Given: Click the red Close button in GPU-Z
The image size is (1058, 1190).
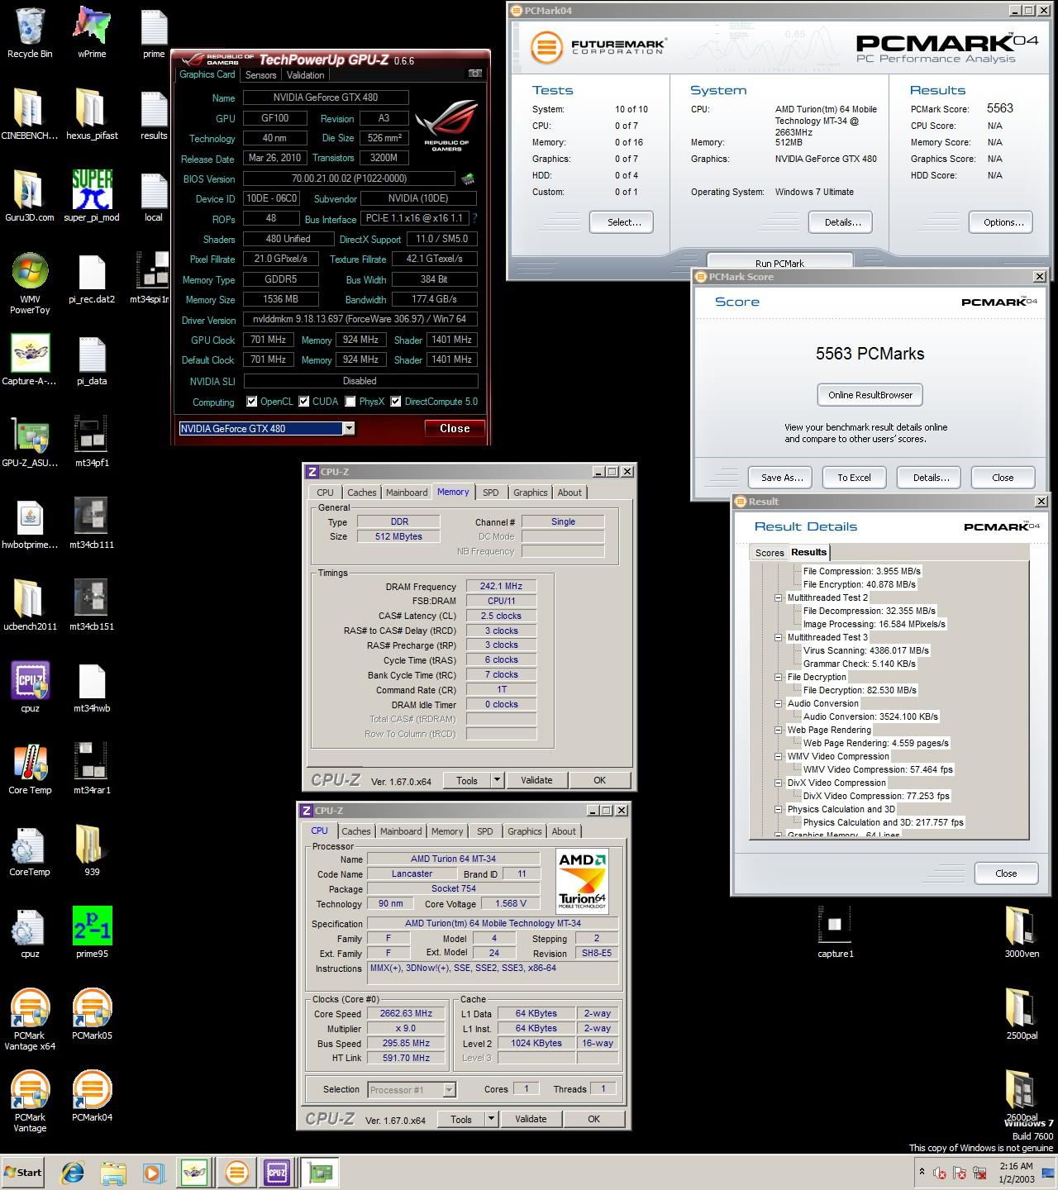Looking at the screenshot, I should 455,428.
